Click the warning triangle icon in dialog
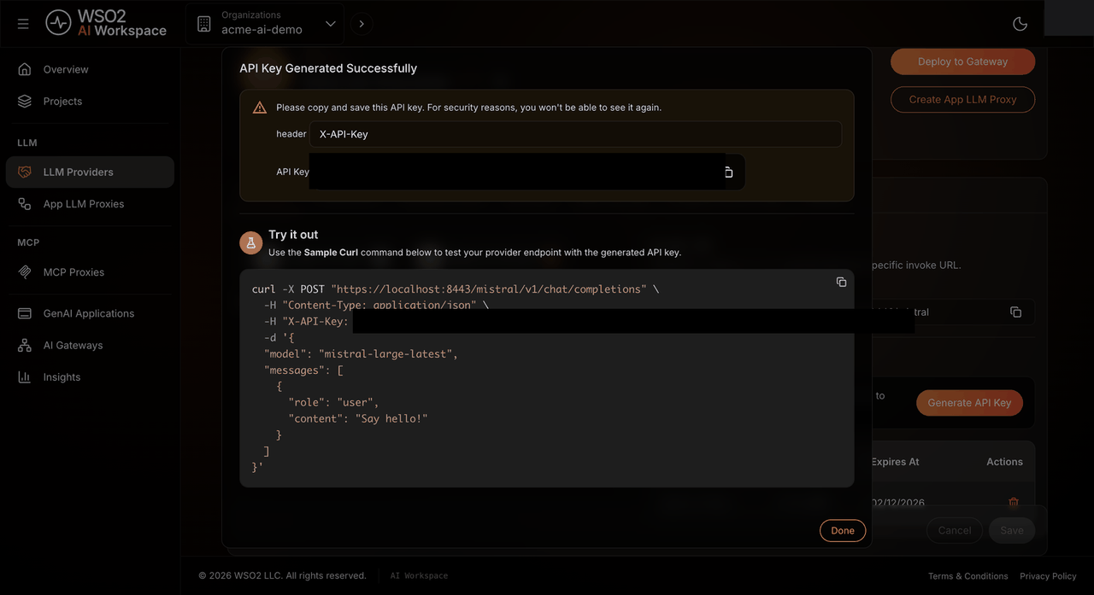Screen dimensions: 1094x595 pos(260,108)
